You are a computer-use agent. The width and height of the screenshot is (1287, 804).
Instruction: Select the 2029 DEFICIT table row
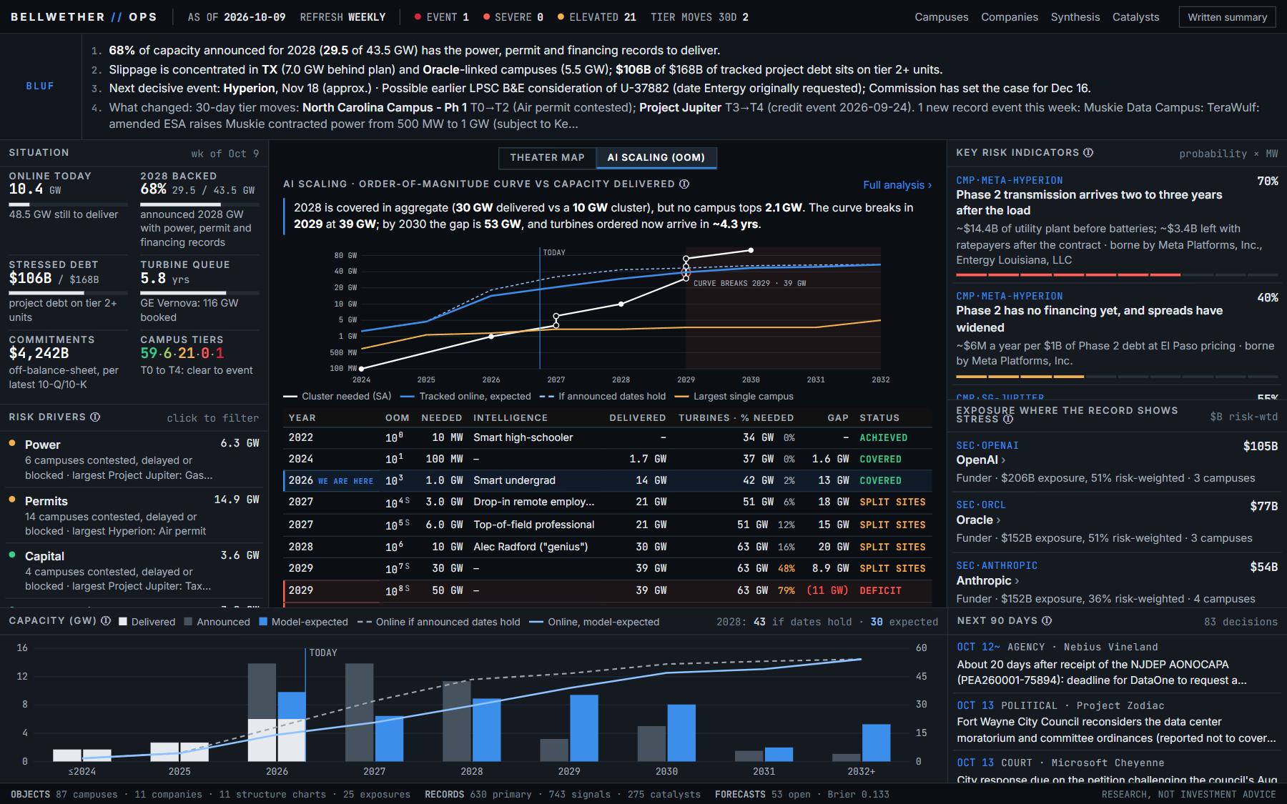[608, 590]
